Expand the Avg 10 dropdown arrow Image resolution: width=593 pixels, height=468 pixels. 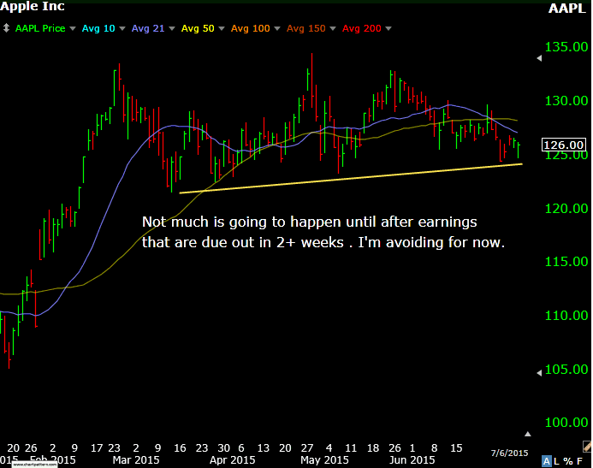coord(121,29)
